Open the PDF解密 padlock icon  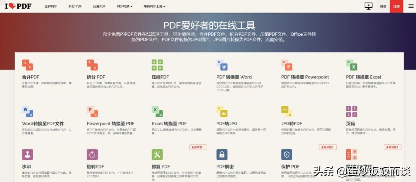(222, 155)
